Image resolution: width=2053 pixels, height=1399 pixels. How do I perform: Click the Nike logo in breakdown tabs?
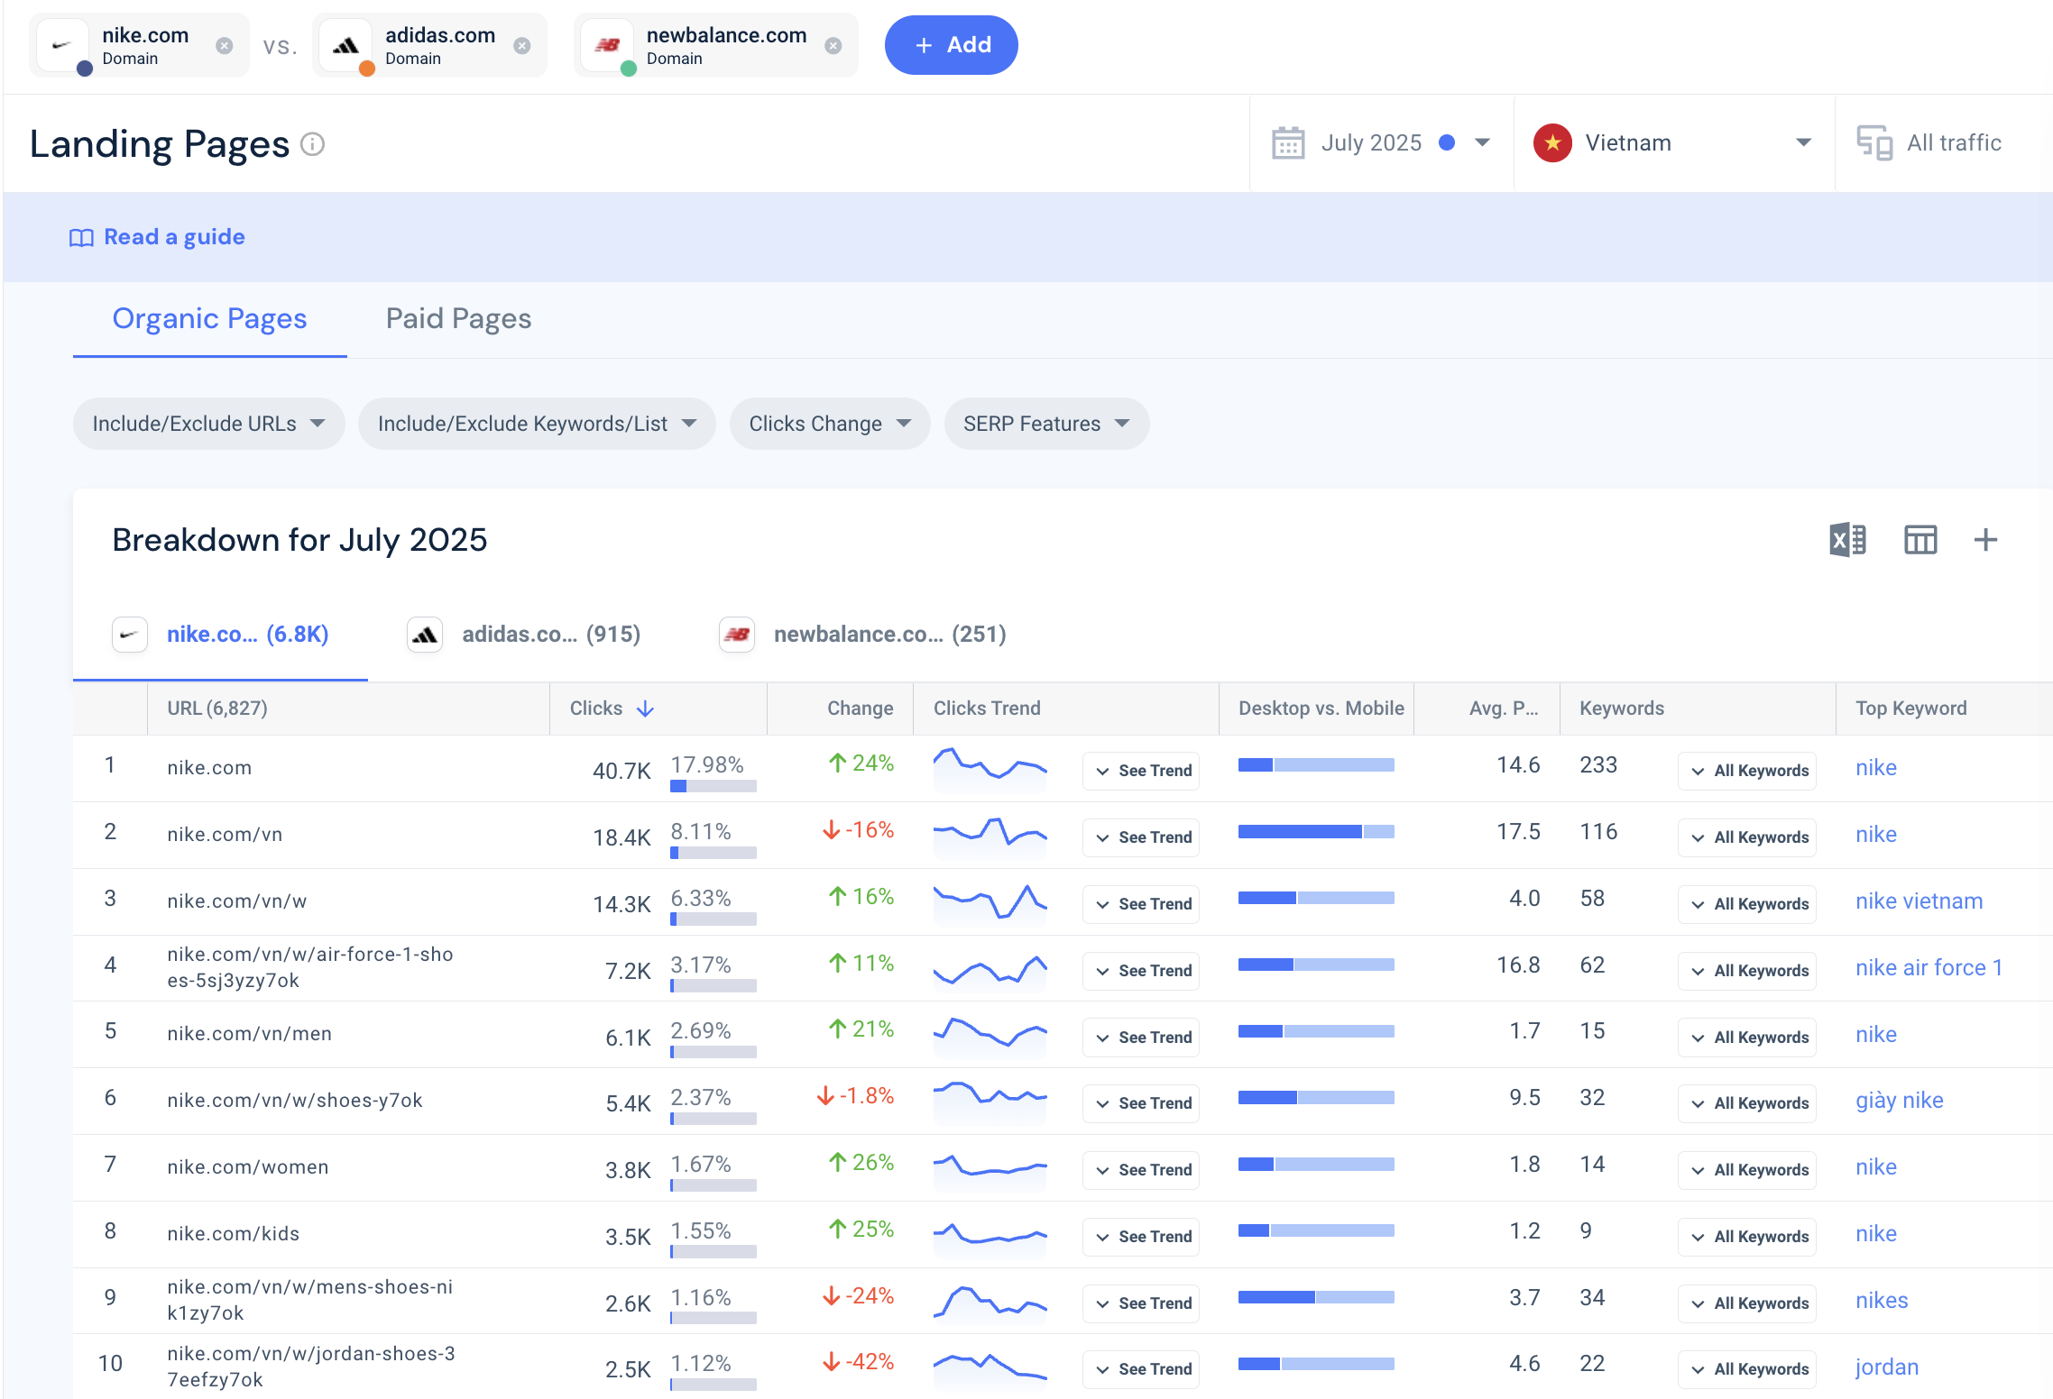click(130, 635)
